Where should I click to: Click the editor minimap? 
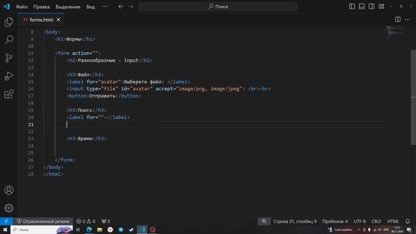pyautogui.click(x=396, y=32)
